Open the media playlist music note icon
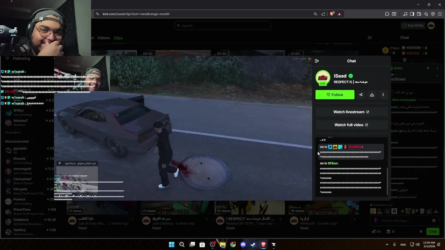 pos(405,14)
